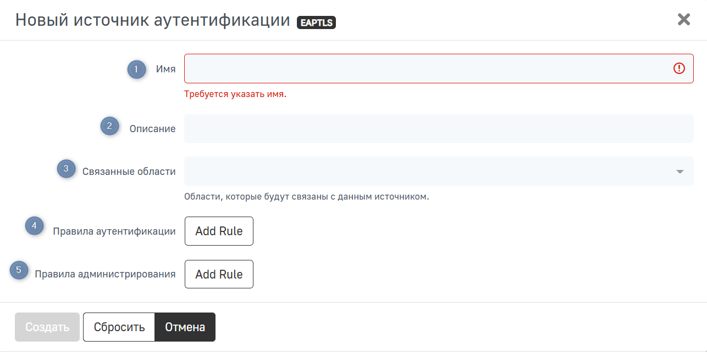The width and height of the screenshot is (707, 352).
Task: Click the step 3 badge beside Связанные области
Action: 66,169
